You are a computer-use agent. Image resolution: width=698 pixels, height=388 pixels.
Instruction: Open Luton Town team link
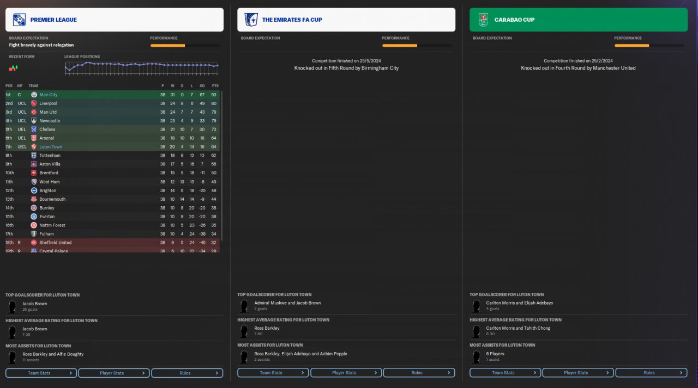pos(51,147)
